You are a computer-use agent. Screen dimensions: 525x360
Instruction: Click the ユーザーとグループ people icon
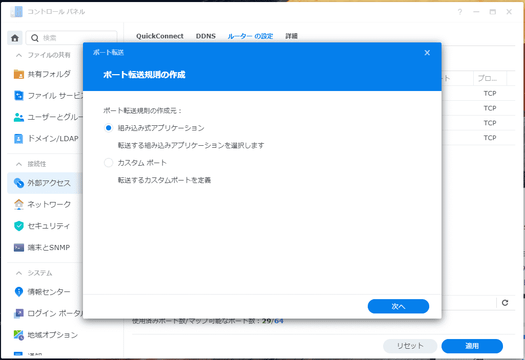tap(19, 117)
